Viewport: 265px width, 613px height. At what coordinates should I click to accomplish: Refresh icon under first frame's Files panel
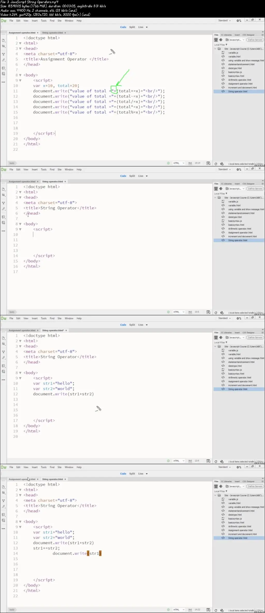[216, 164]
